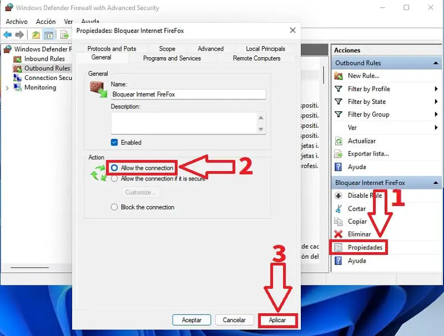The width and height of the screenshot is (444, 336).
Task: Switch to the Local Principals tab
Action: 265,49
